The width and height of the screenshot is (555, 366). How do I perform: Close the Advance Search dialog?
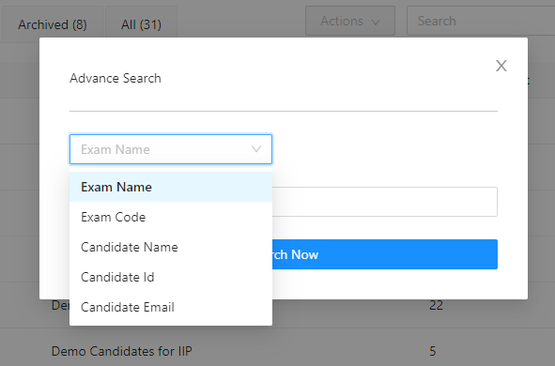point(501,66)
